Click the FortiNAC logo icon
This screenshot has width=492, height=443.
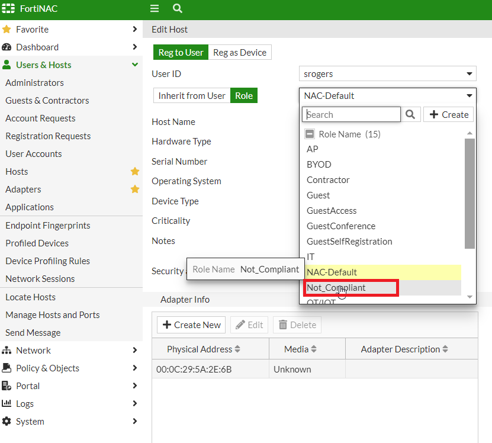click(8, 9)
